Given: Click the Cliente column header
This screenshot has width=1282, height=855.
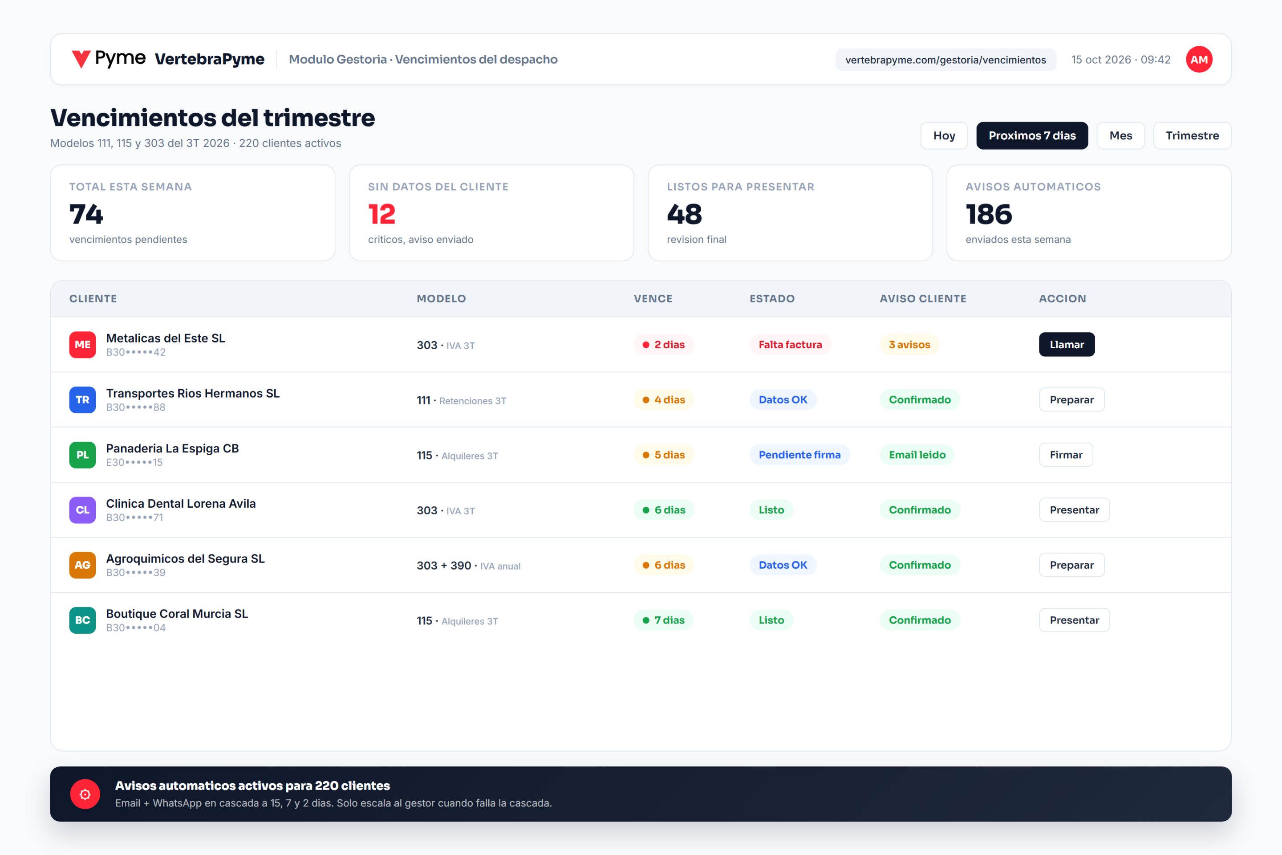Looking at the screenshot, I should [x=93, y=298].
